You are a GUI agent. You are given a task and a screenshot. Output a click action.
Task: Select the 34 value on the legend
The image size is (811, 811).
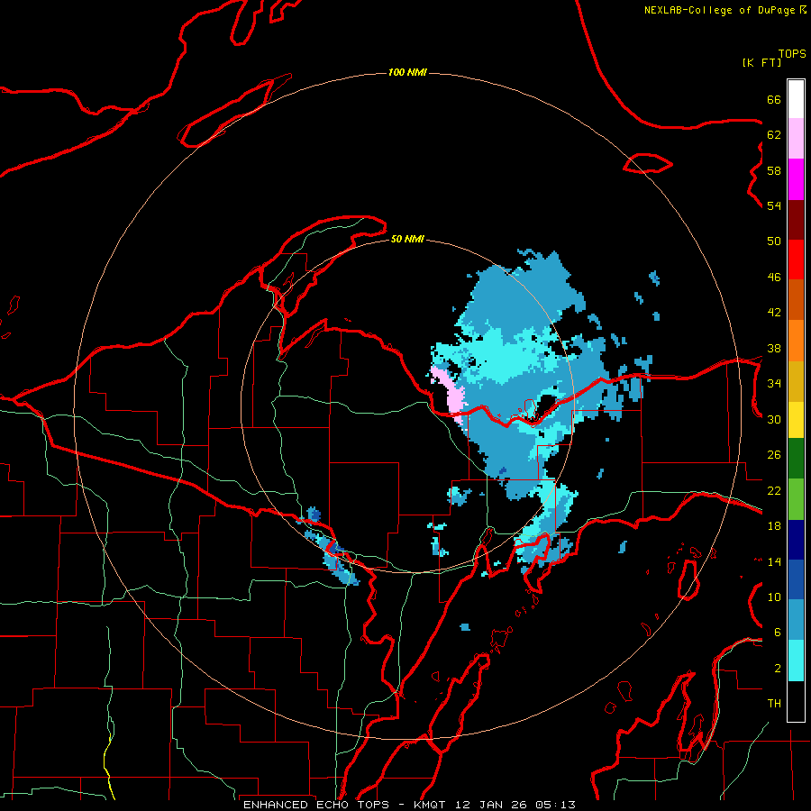tap(774, 384)
